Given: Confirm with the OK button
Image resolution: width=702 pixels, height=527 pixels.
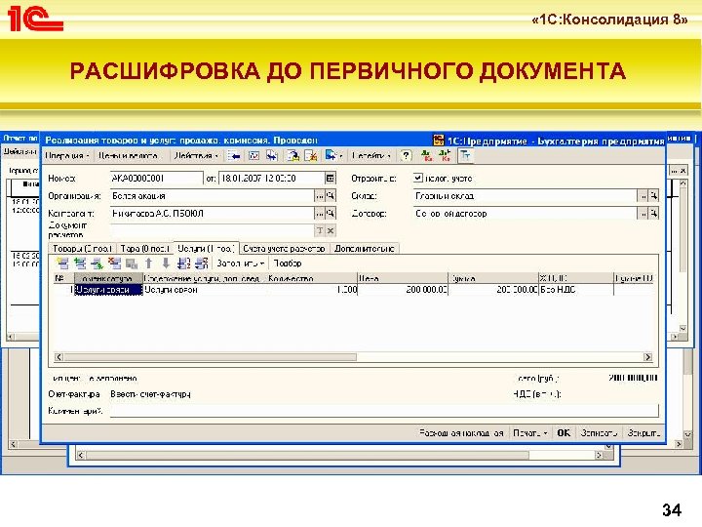Looking at the screenshot, I should [x=564, y=433].
